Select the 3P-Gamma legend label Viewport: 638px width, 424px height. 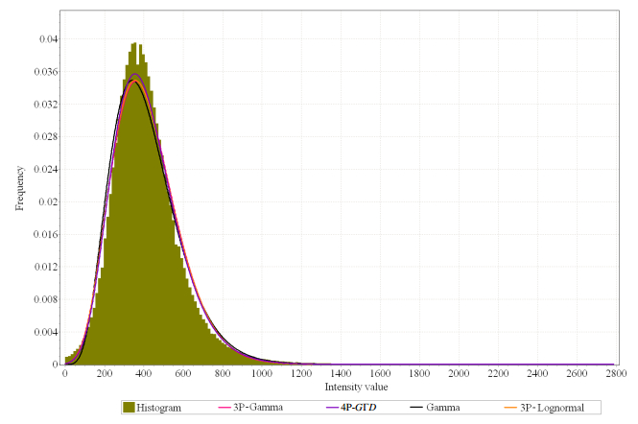coord(257,407)
